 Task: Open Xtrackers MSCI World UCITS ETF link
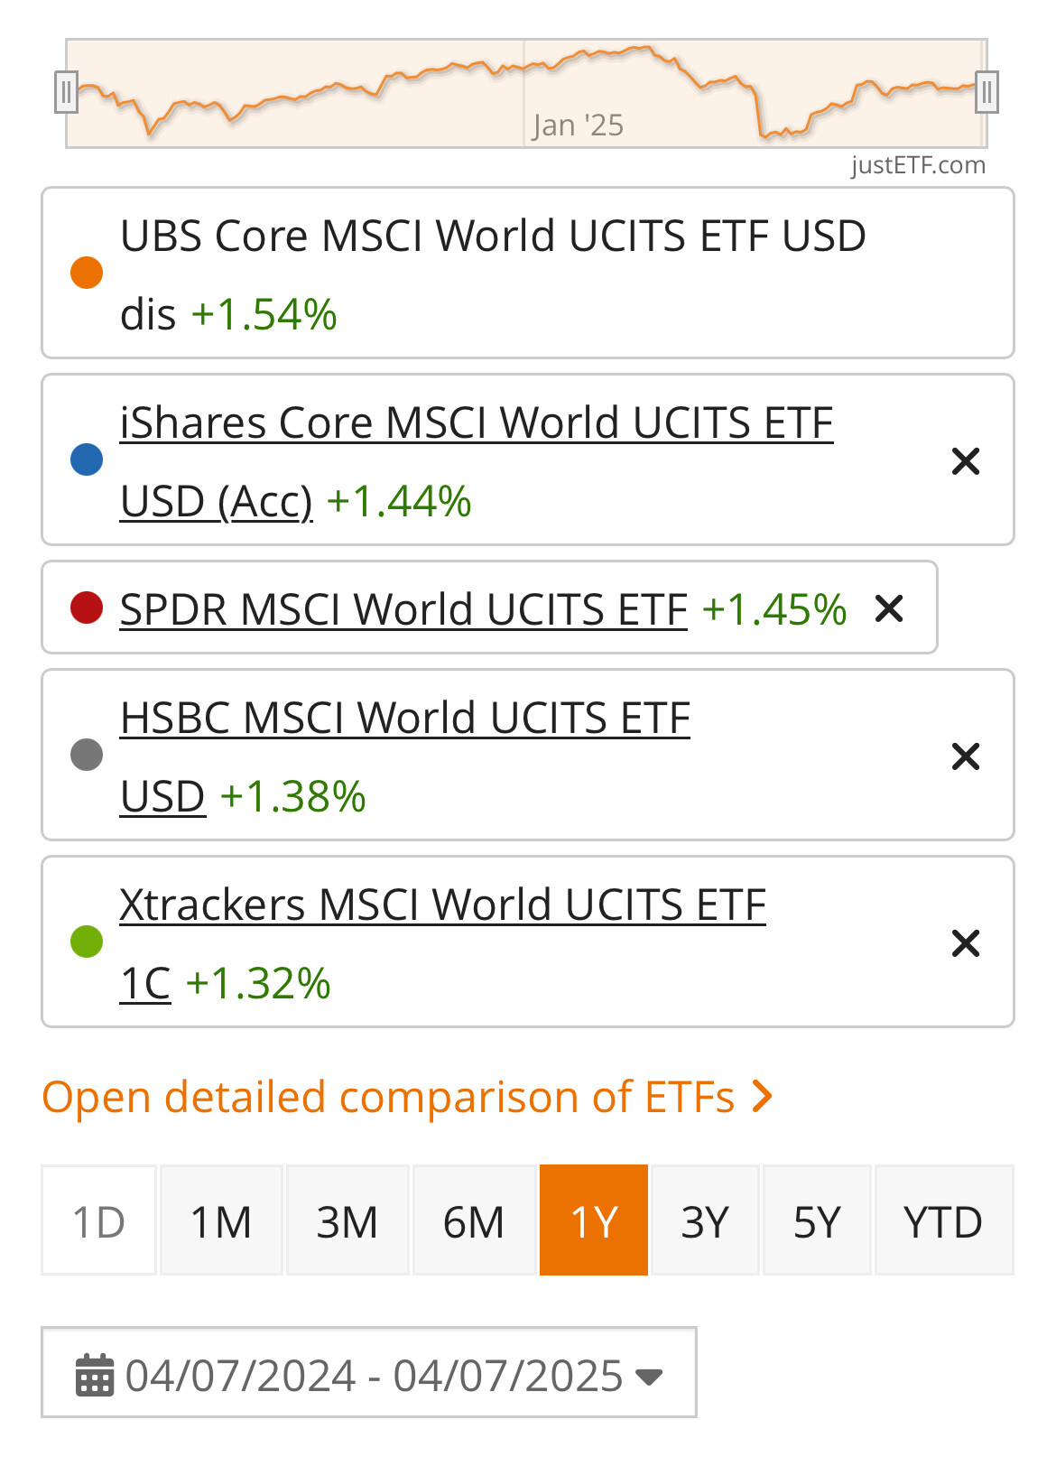(x=442, y=905)
